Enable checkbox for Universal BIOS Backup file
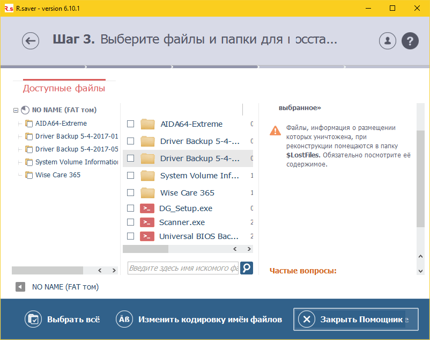The height and width of the screenshot is (340, 430). coord(130,236)
